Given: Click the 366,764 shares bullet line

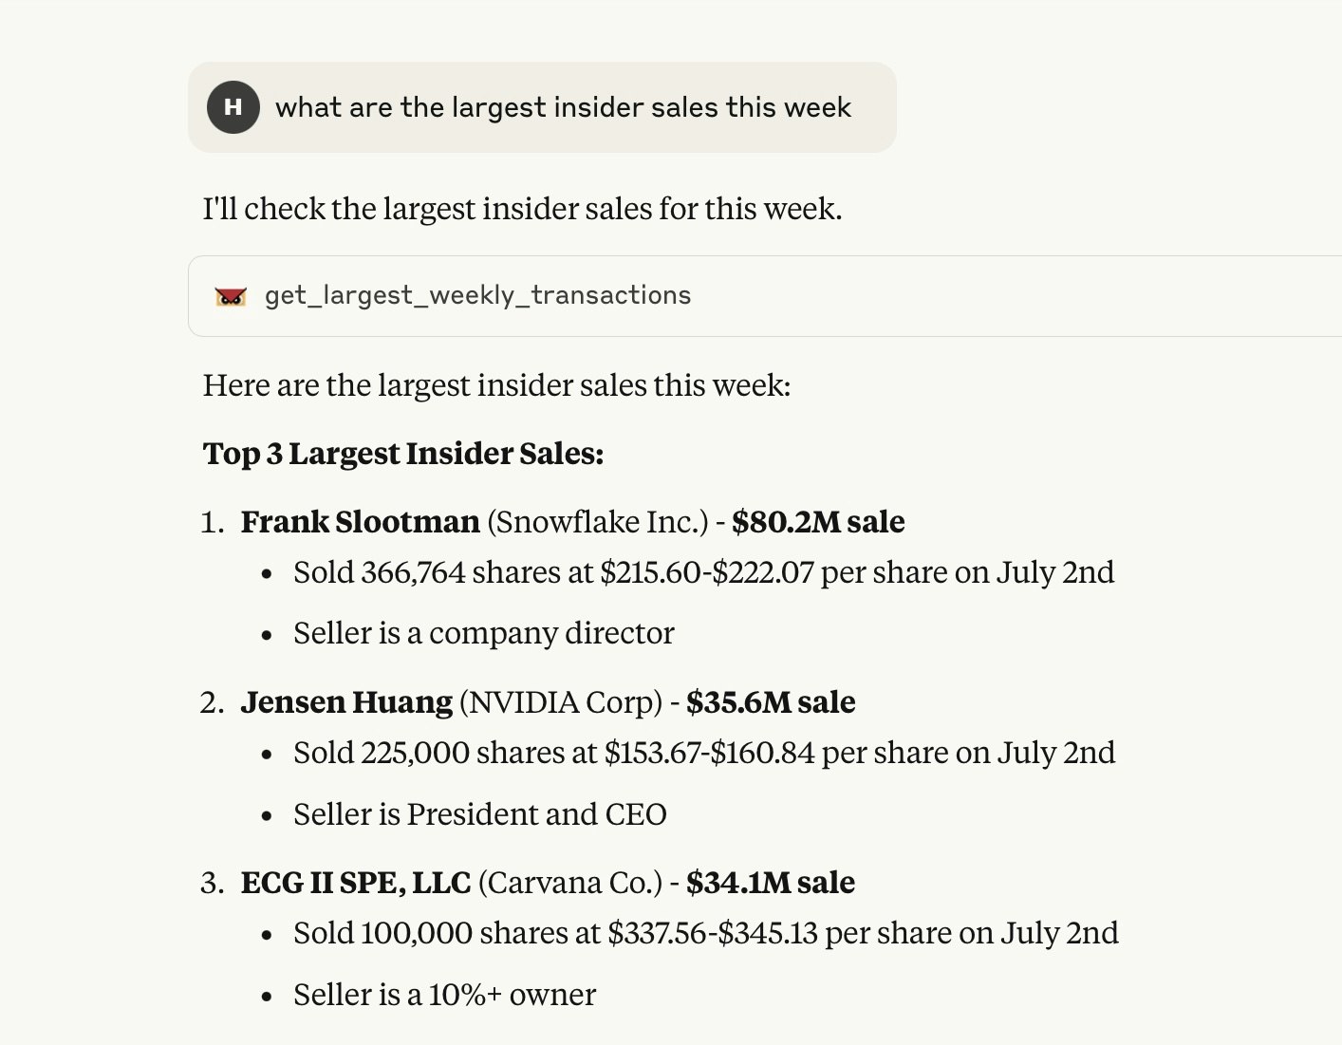Looking at the screenshot, I should (x=704, y=572).
